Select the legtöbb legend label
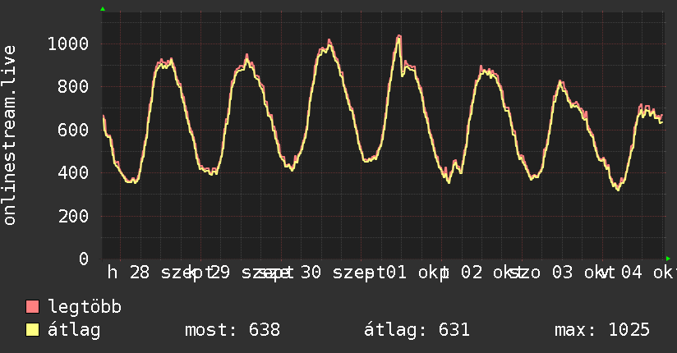Screen dimensions: 677x353 pos(85,307)
